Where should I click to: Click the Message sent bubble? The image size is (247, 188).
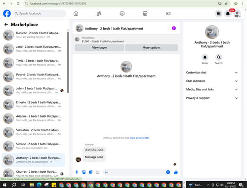coord(94,157)
